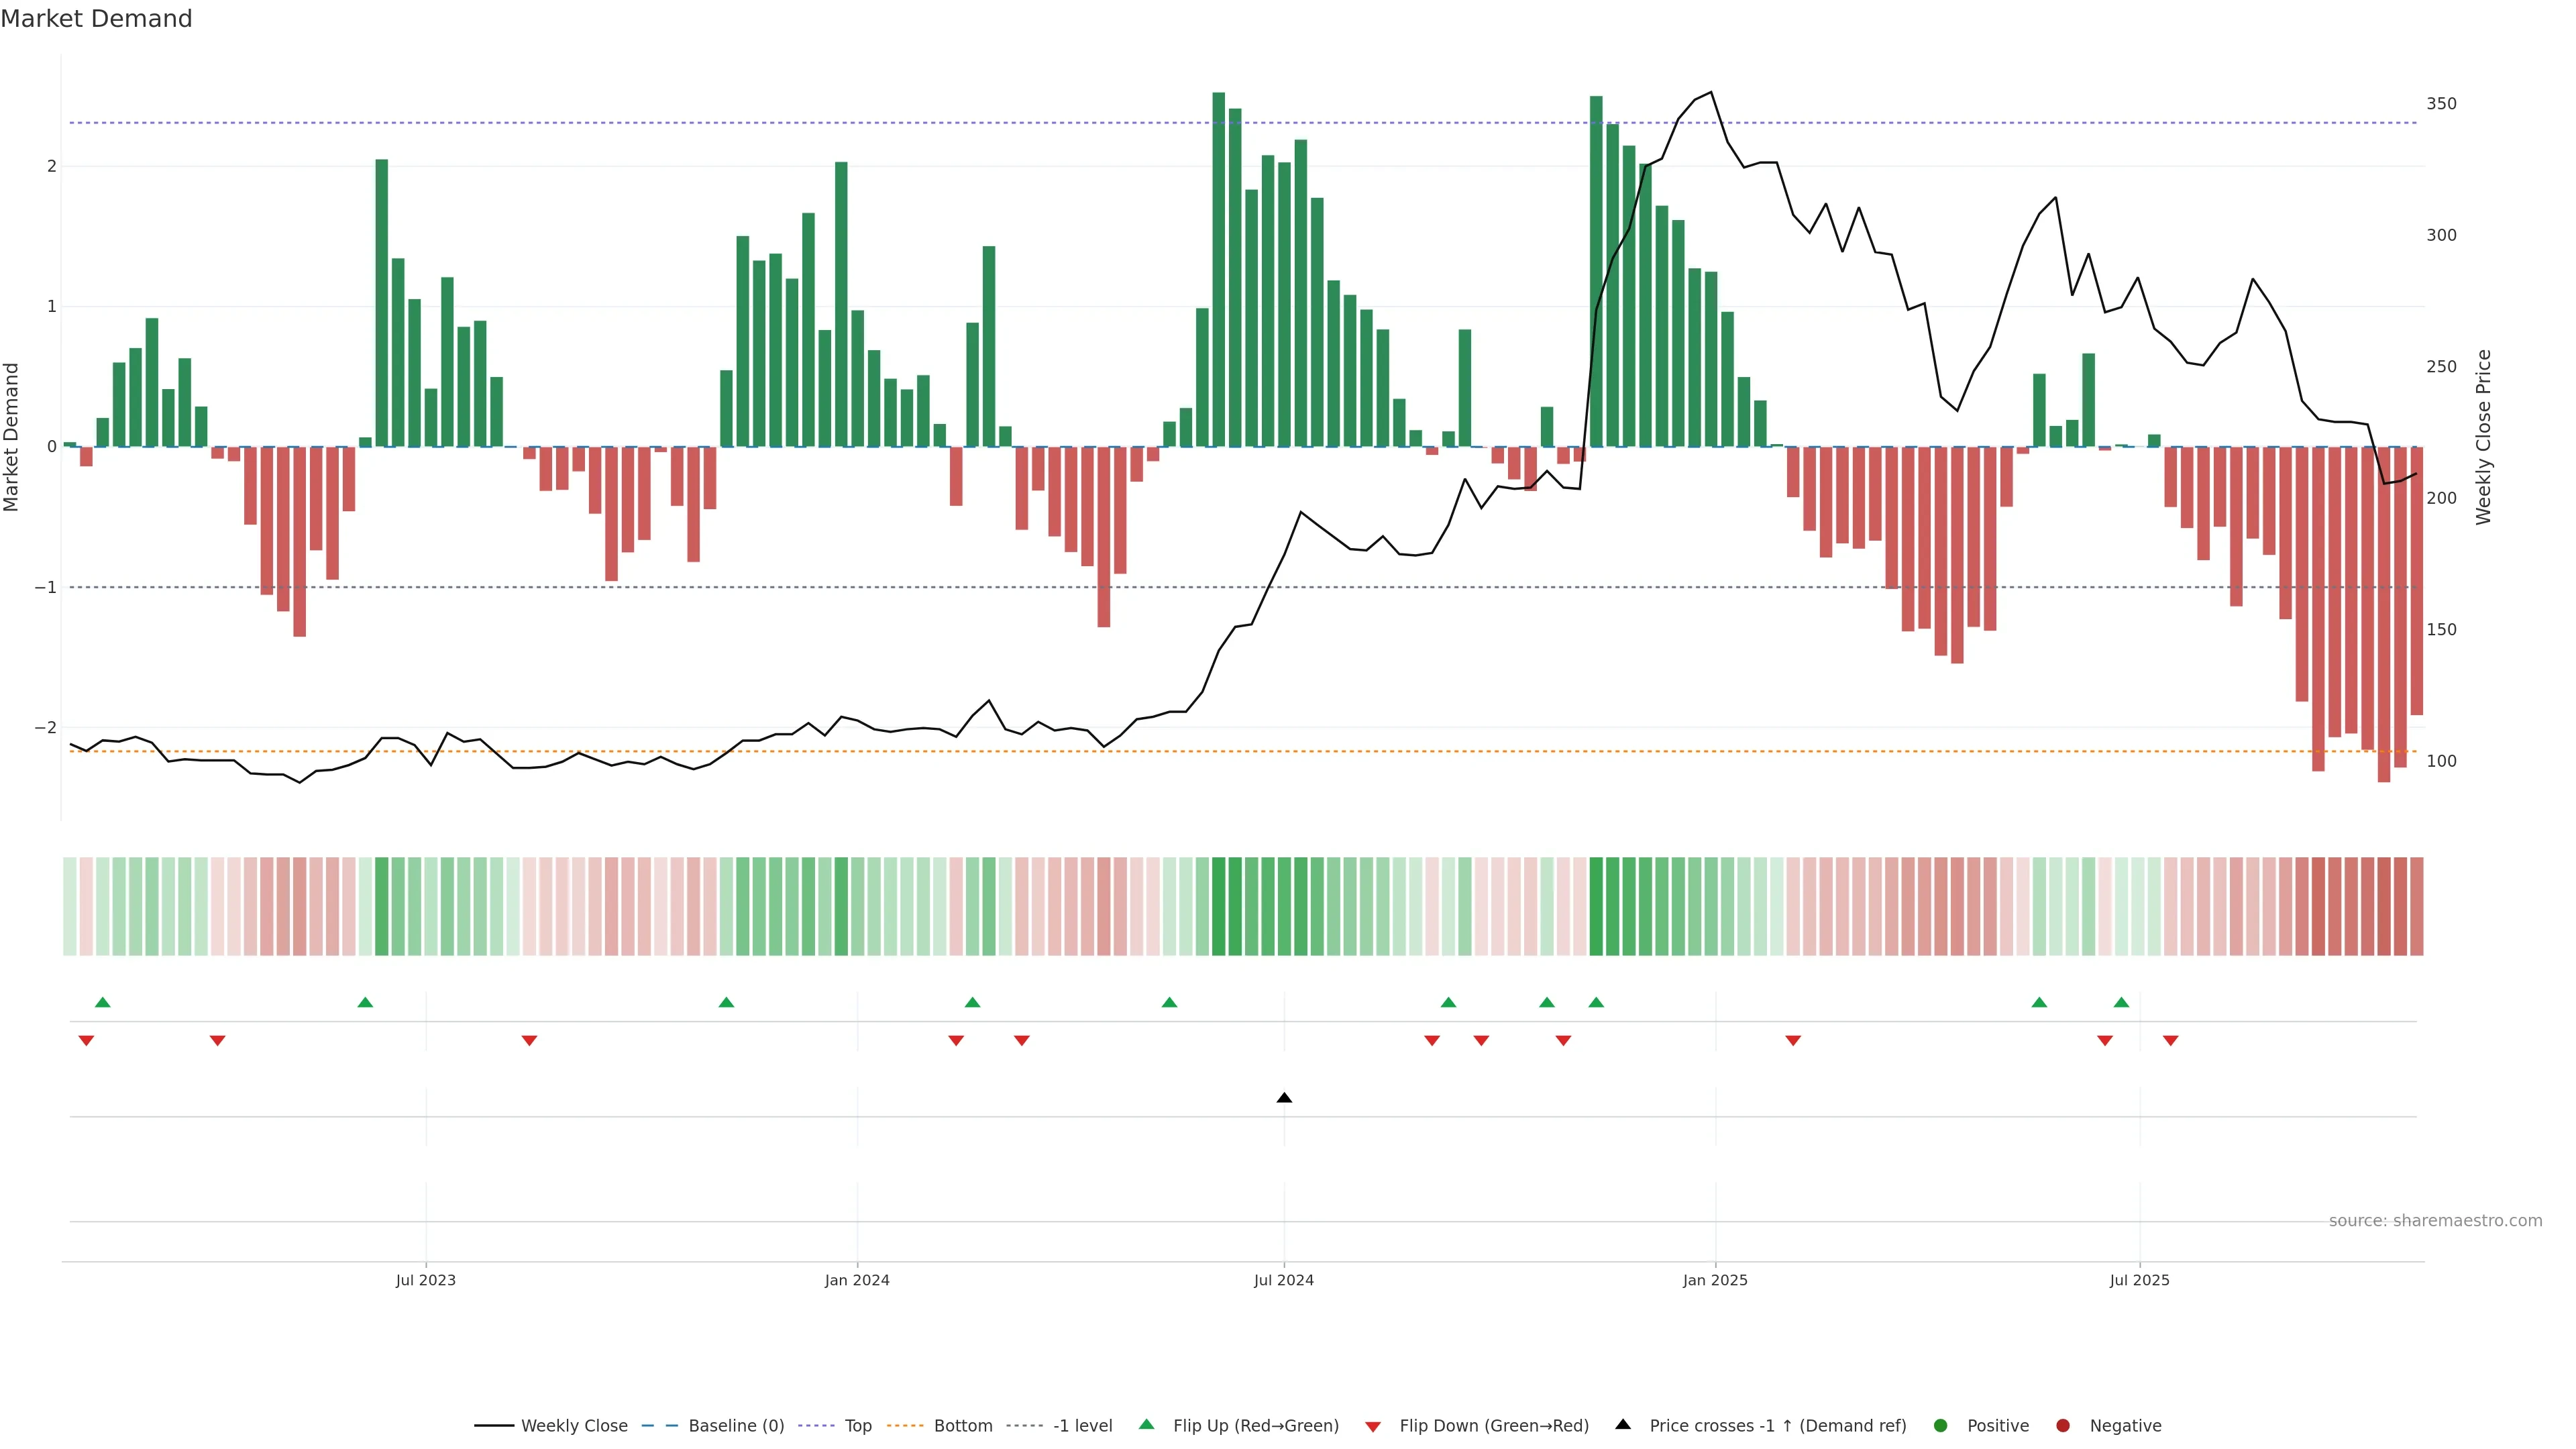
Task: Click the Jan 2024 x-axis label
Action: 857,1280
